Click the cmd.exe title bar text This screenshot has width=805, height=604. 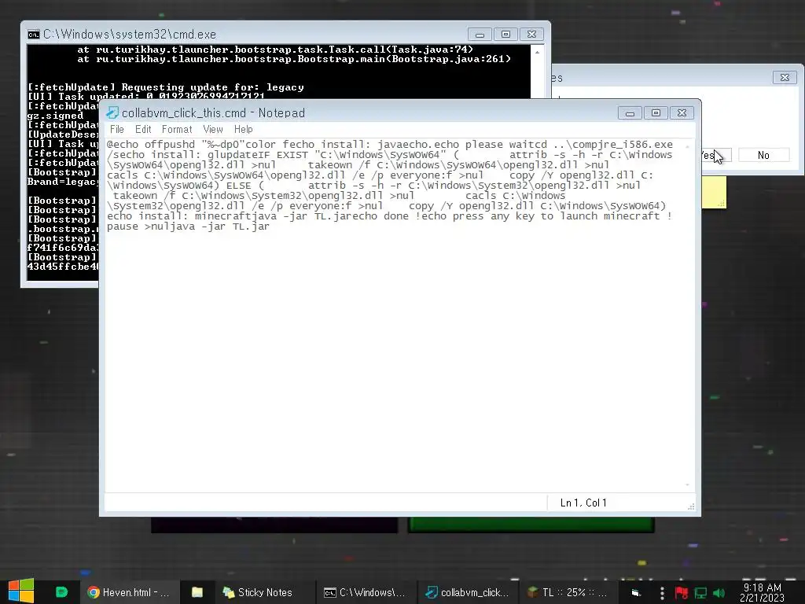(x=130, y=35)
